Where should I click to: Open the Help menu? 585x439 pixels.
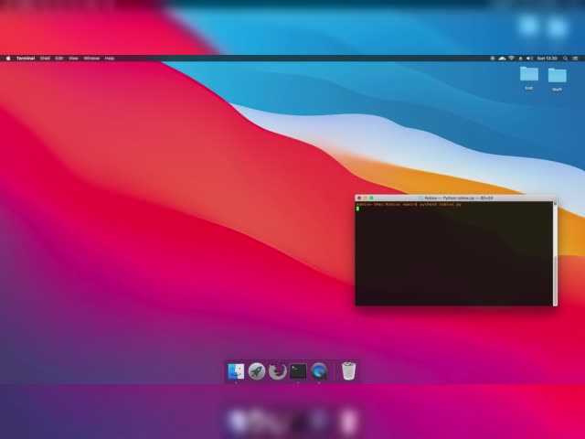click(x=110, y=59)
